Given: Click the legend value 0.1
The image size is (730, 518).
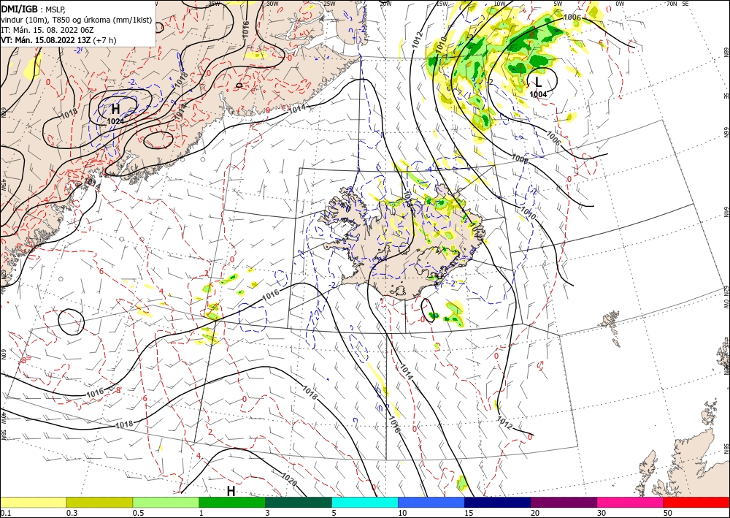Looking at the screenshot, I should 5,513.
